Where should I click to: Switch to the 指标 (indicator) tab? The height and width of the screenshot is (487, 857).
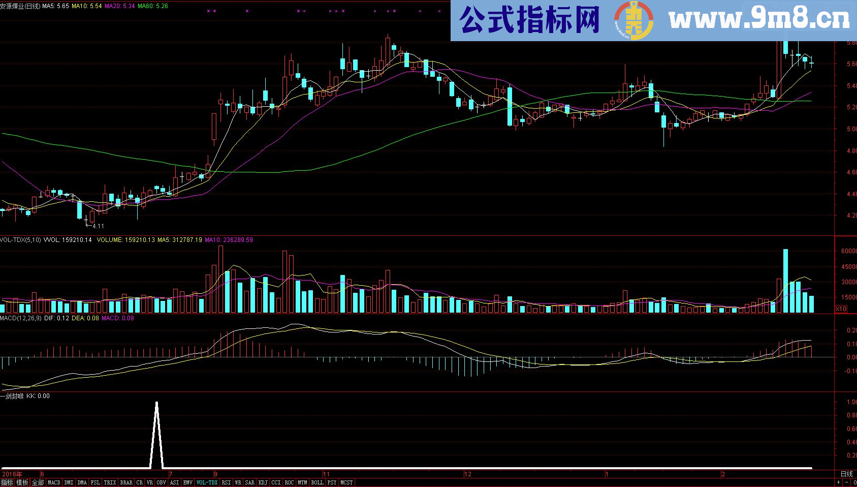click(7, 482)
